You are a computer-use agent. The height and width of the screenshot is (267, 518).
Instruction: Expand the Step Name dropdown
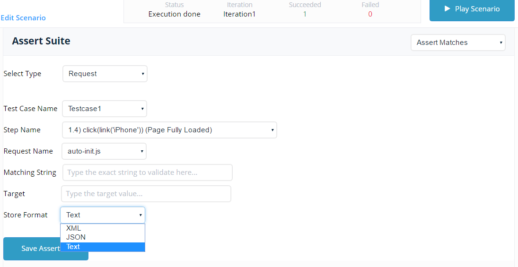[169, 130]
